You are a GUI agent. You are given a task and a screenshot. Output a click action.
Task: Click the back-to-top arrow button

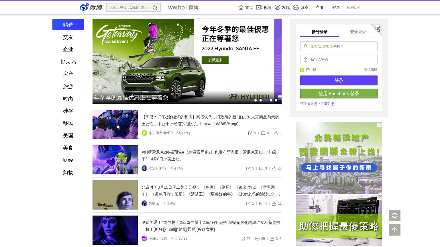(x=395, y=230)
